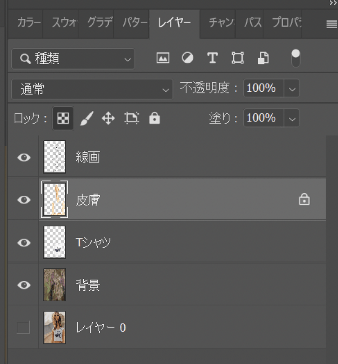Filter layers by pixel layer icon
The height and width of the screenshot is (364, 338).
click(x=163, y=58)
